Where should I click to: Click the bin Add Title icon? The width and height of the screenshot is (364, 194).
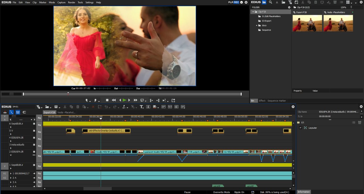tap(290, 2)
